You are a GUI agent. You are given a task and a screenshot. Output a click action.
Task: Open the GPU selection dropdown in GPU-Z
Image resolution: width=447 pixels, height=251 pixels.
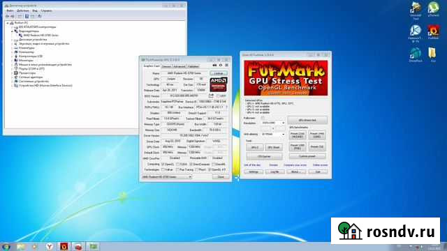[x=167, y=176]
